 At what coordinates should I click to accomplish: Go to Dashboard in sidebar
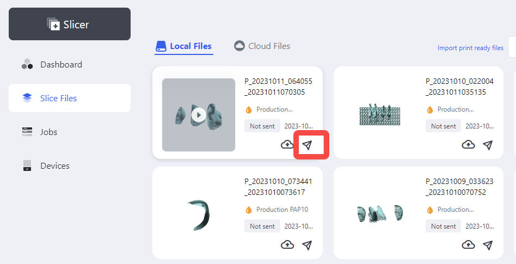60,65
